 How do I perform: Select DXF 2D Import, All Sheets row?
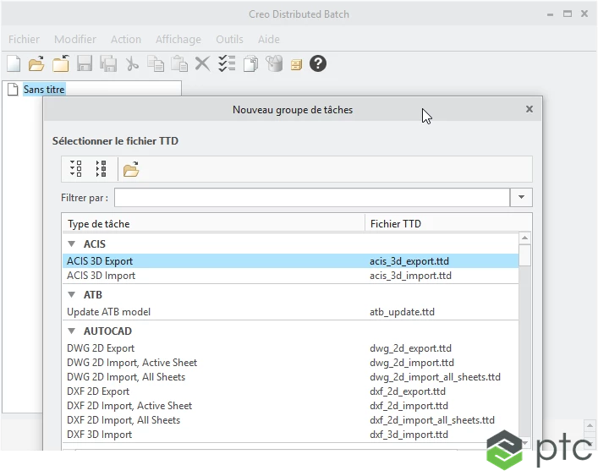[x=290, y=420]
